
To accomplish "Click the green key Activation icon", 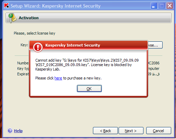I will coord(12,18).
